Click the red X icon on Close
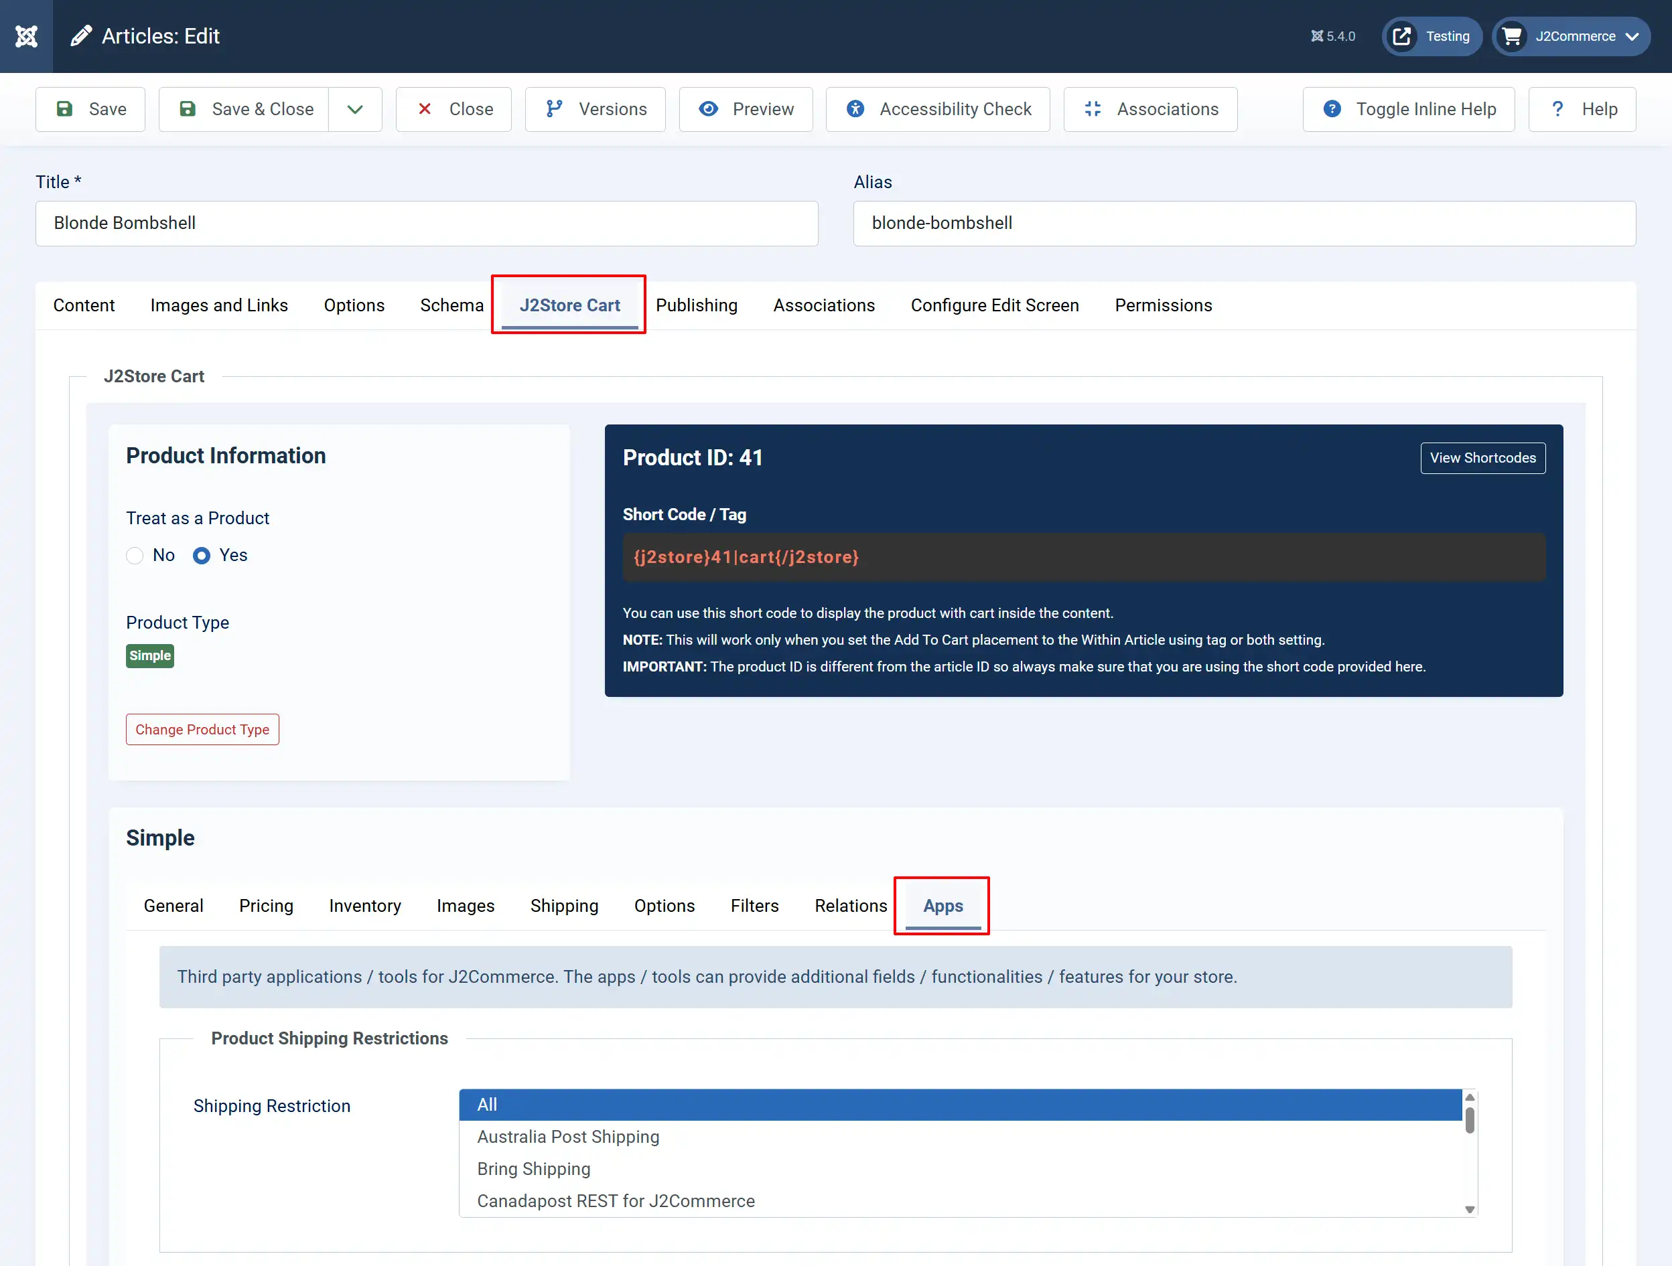 (x=425, y=108)
